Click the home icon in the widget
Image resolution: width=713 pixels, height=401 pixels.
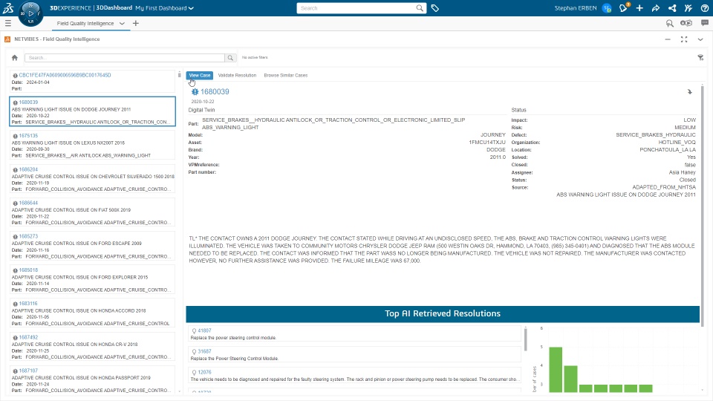(15, 58)
